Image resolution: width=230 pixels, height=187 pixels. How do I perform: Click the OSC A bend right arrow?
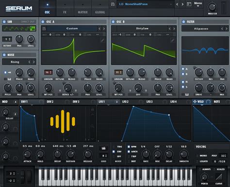pos(76,90)
